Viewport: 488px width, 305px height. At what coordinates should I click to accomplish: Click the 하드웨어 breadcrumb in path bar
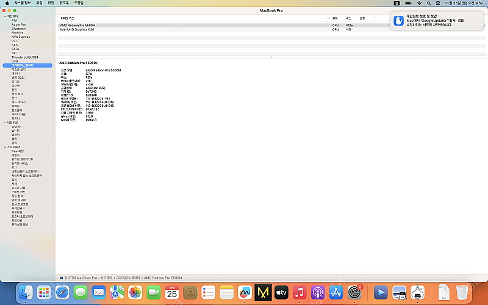coord(106,278)
